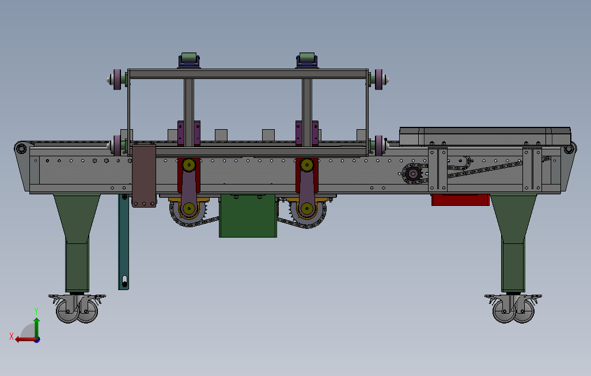Select the red box beneath the right frame end
The width and height of the screenshot is (591, 376).
tap(460, 200)
